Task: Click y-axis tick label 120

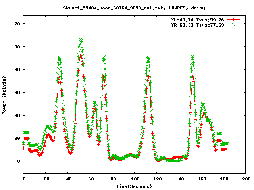Action: click(16, 24)
